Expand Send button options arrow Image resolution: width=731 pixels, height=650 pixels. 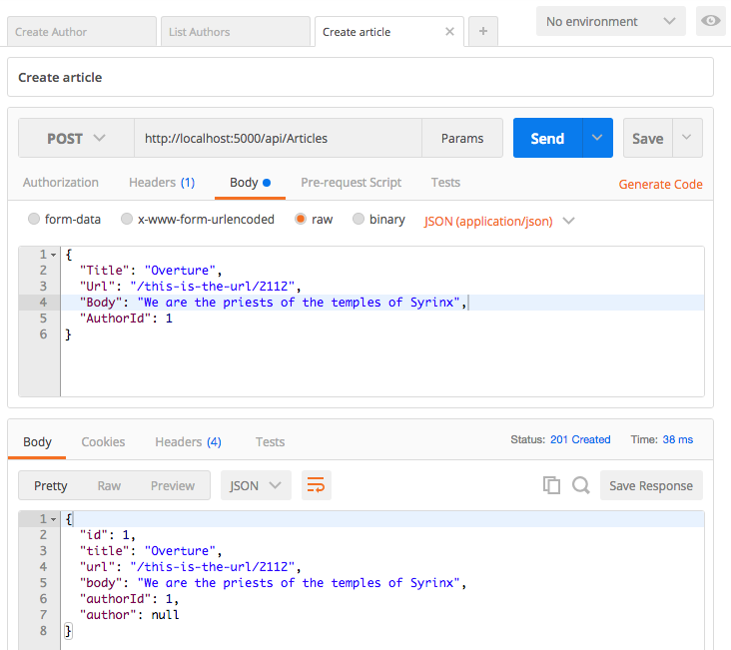(x=597, y=138)
